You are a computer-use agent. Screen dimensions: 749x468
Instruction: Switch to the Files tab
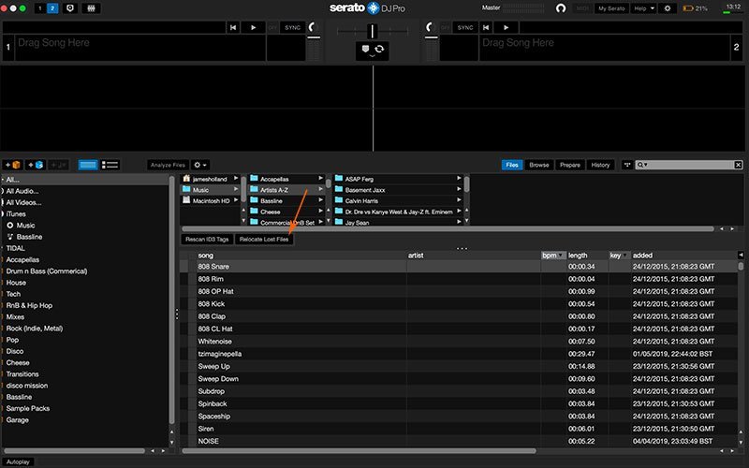[x=511, y=165]
